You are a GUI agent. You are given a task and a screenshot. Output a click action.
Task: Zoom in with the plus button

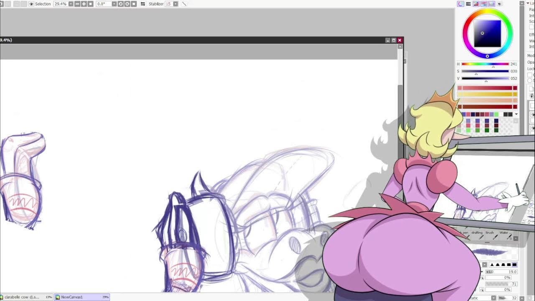(84, 4)
